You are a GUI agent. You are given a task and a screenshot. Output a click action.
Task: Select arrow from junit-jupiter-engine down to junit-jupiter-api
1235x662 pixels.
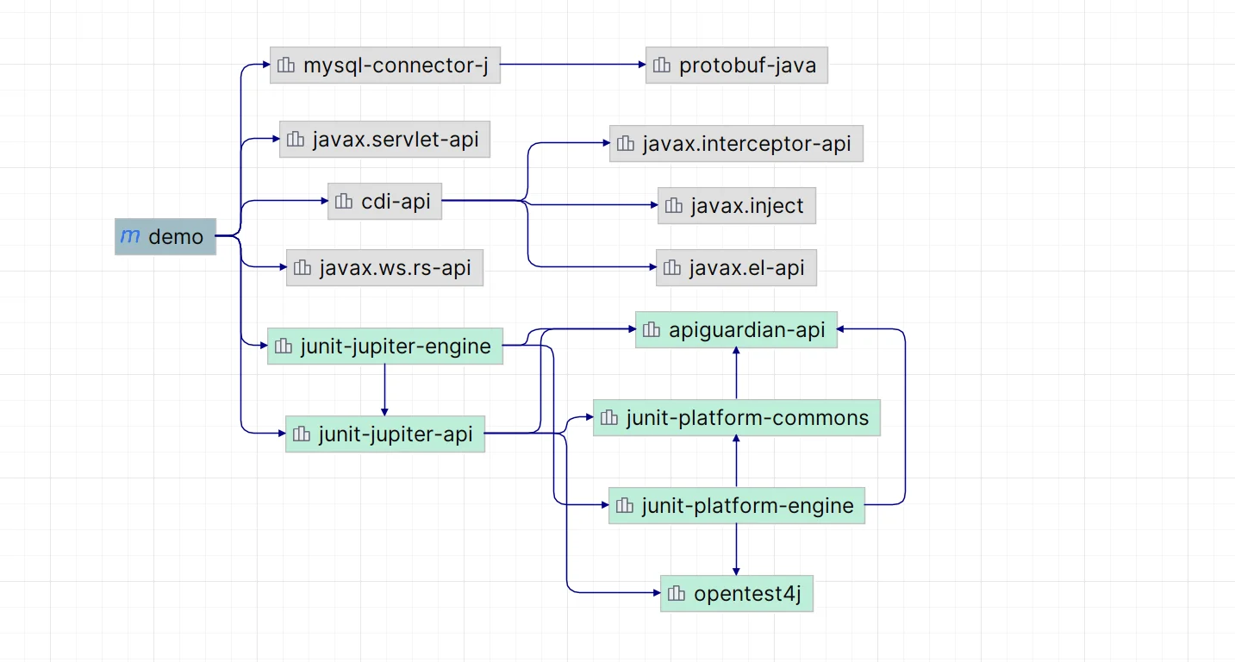click(384, 390)
